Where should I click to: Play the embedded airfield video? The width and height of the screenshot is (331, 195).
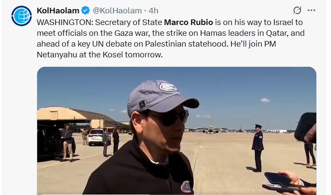pos(177,131)
